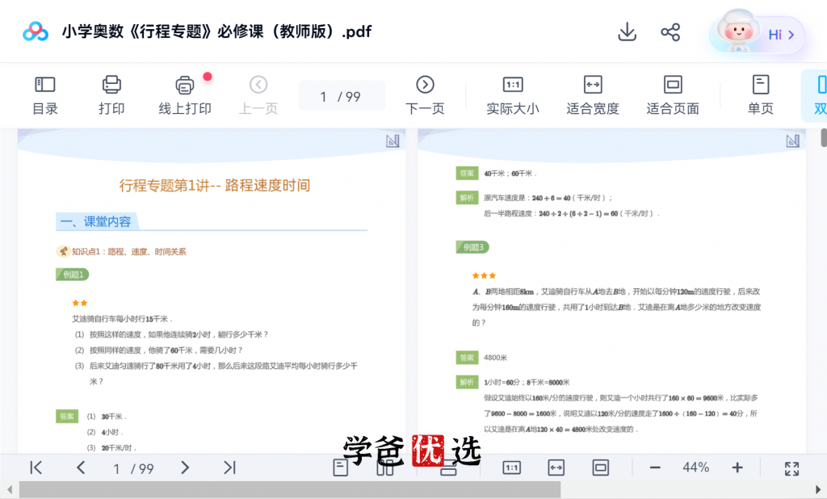This screenshot has height=499, width=827.
Task: Click the left page's 答案 label
Action: (67, 416)
